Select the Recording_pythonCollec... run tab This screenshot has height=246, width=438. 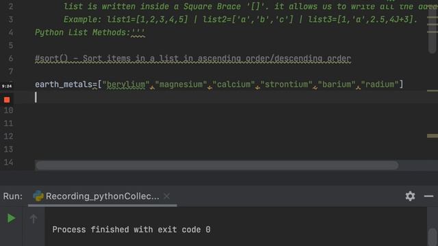(x=102, y=196)
